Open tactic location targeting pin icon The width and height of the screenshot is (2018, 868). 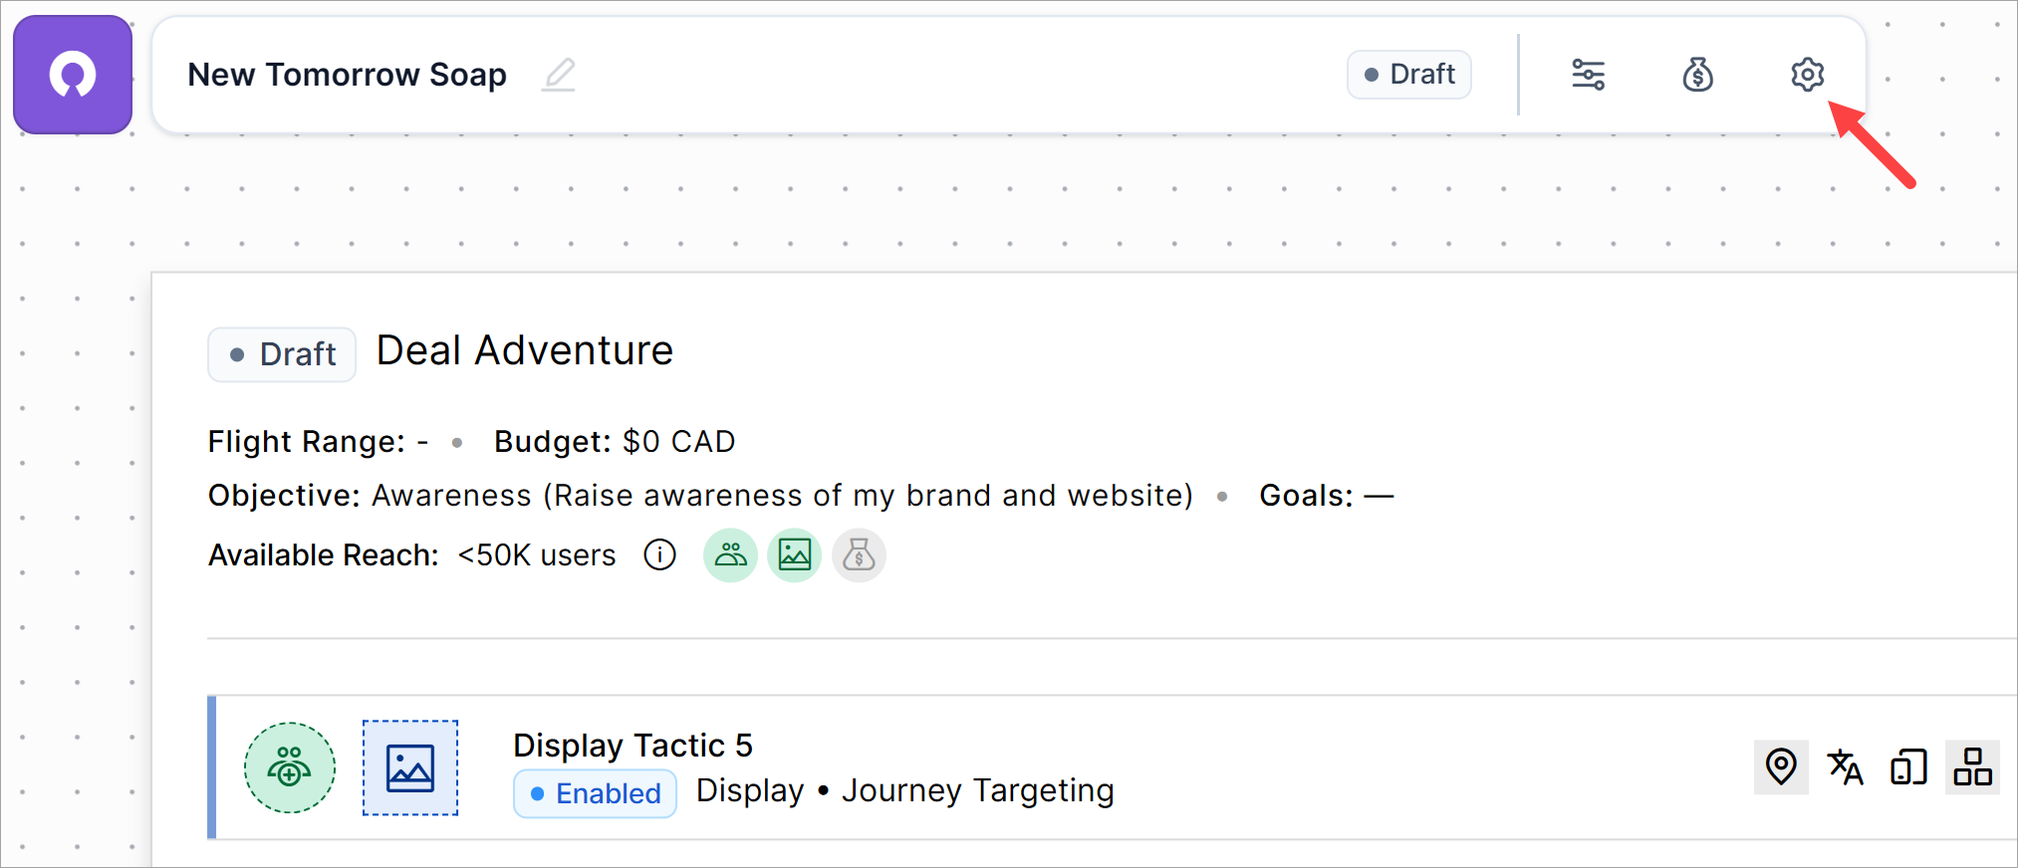1781,767
